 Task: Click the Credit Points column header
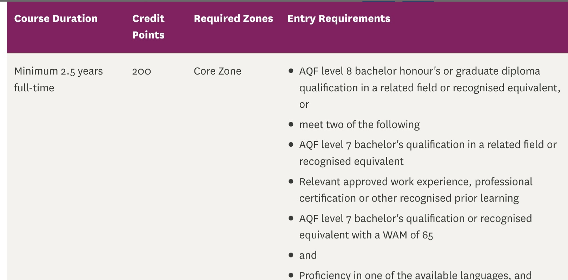pos(148,27)
